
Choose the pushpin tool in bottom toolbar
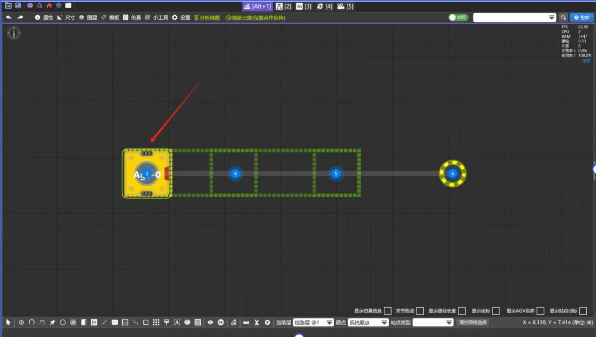point(52,322)
